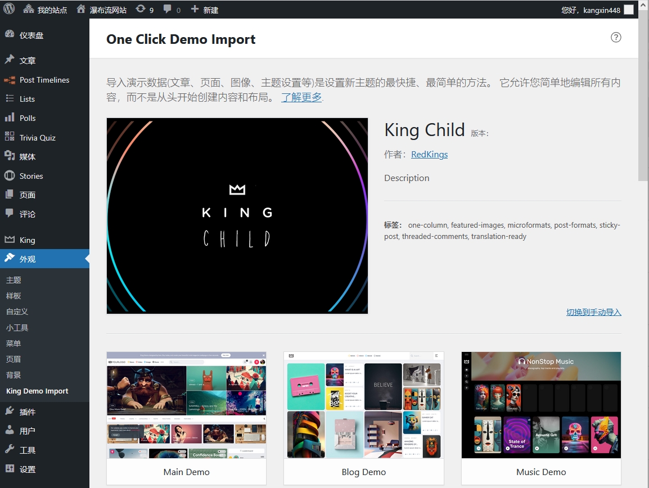This screenshot has width=649, height=488.
Task: Open the Stories circle icon
Action: click(10, 175)
